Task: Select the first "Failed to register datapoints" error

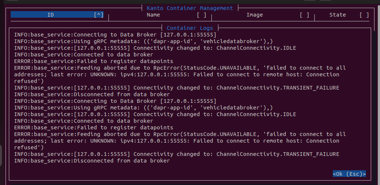Action: [x=94, y=61]
